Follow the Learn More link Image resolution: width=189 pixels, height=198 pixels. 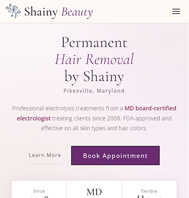click(x=45, y=155)
